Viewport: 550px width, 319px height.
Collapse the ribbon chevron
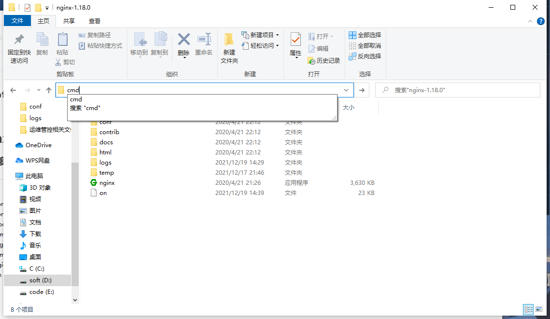(530, 21)
